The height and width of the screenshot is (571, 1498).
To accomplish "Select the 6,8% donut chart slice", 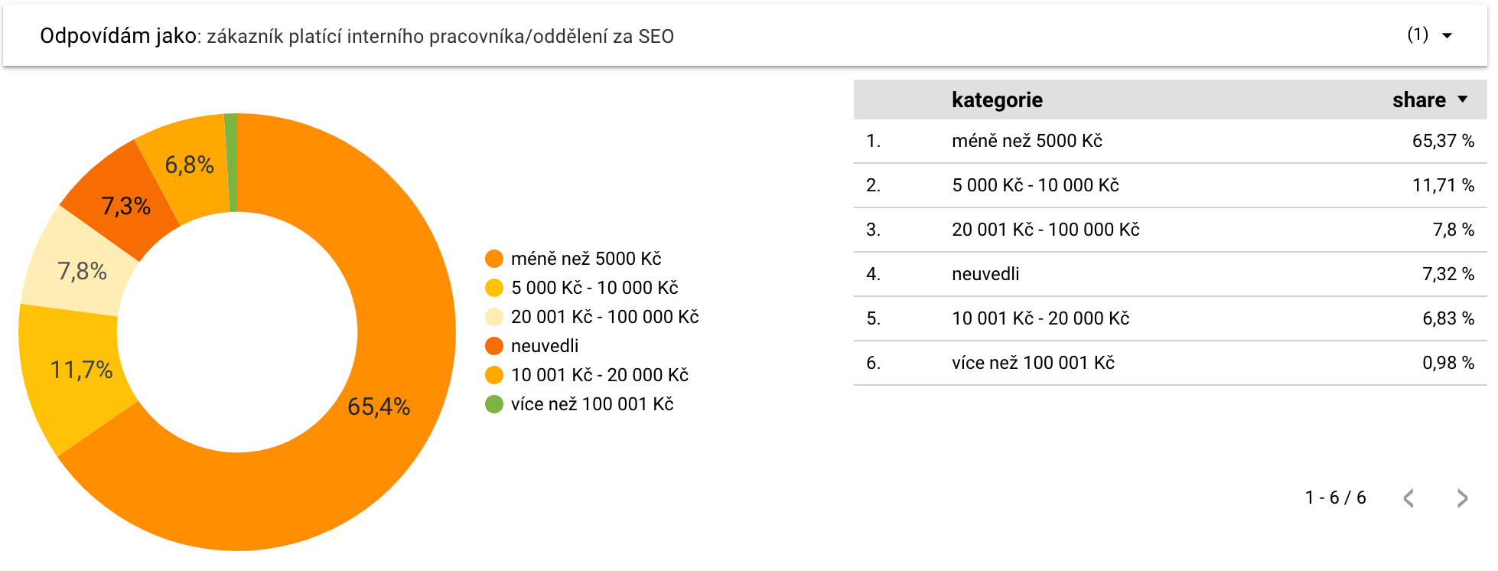I will click(187, 165).
